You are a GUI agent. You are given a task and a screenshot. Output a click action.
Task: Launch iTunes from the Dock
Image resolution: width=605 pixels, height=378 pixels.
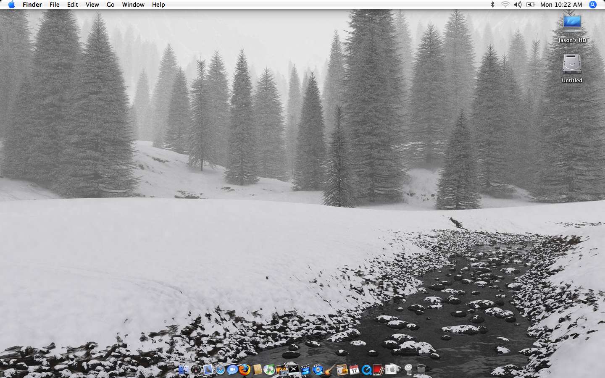[x=269, y=370]
